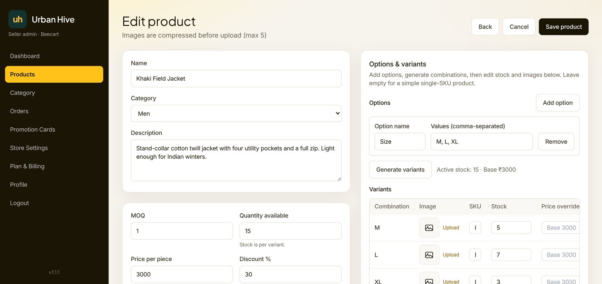Click the Back button
This screenshot has width=602, height=284.
pyautogui.click(x=485, y=27)
